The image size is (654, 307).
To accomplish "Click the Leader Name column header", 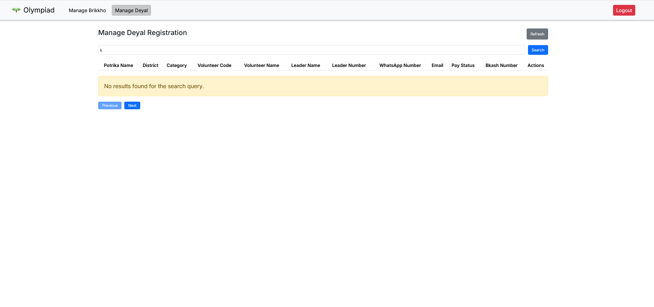I will click(305, 65).
